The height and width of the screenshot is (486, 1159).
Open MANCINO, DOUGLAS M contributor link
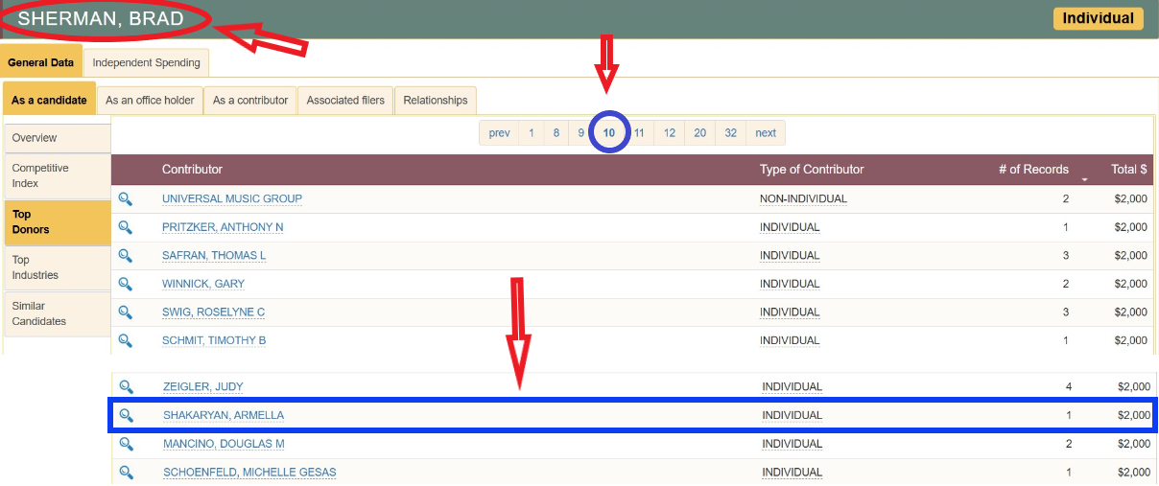click(x=224, y=444)
